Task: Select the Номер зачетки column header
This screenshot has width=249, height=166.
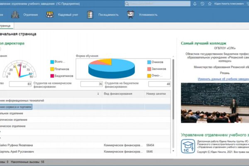Action: click(x=156, y=94)
